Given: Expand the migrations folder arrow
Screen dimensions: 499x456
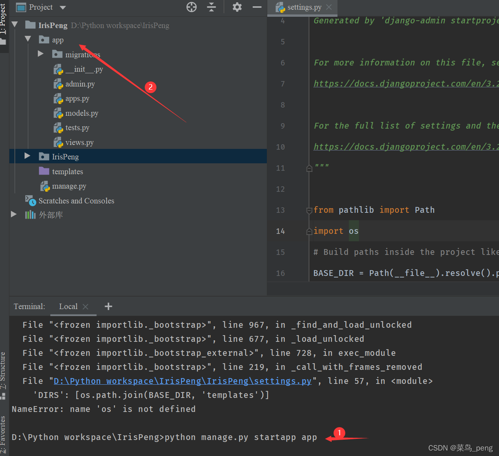Looking at the screenshot, I should pyautogui.click(x=41, y=54).
